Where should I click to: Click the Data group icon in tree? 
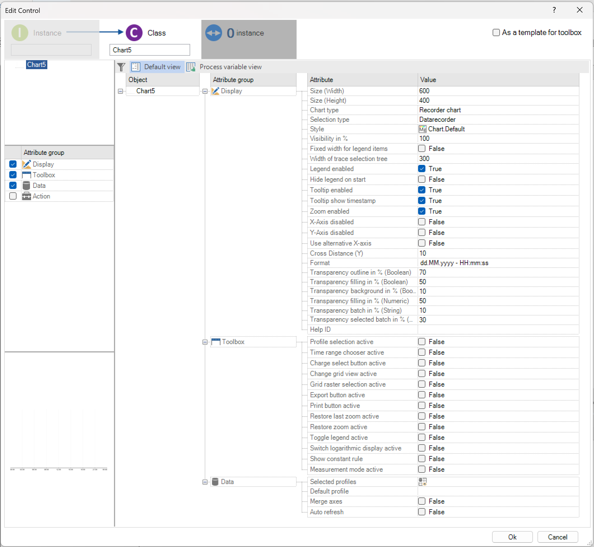pos(215,481)
